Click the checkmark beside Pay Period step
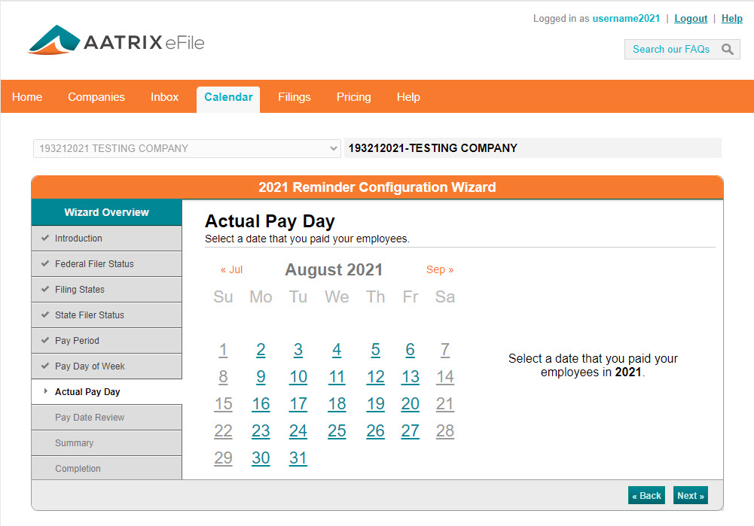The width and height of the screenshot is (754, 526). pos(44,340)
